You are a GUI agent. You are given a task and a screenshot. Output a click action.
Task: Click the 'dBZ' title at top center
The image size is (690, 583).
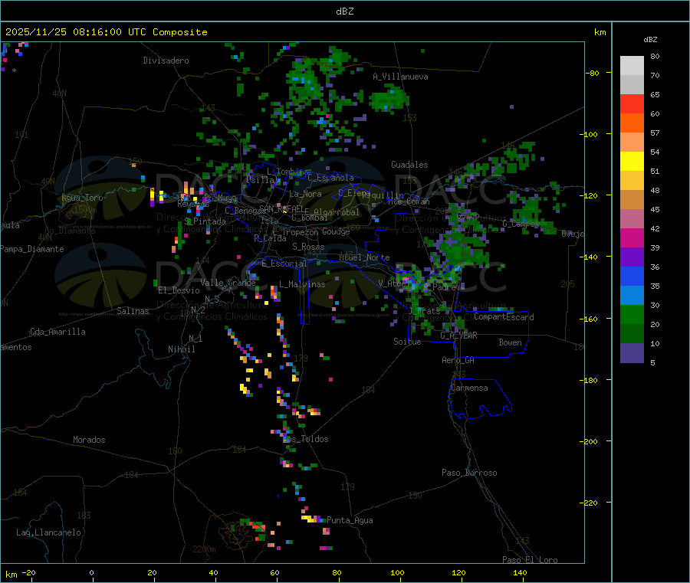pyautogui.click(x=344, y=11)
